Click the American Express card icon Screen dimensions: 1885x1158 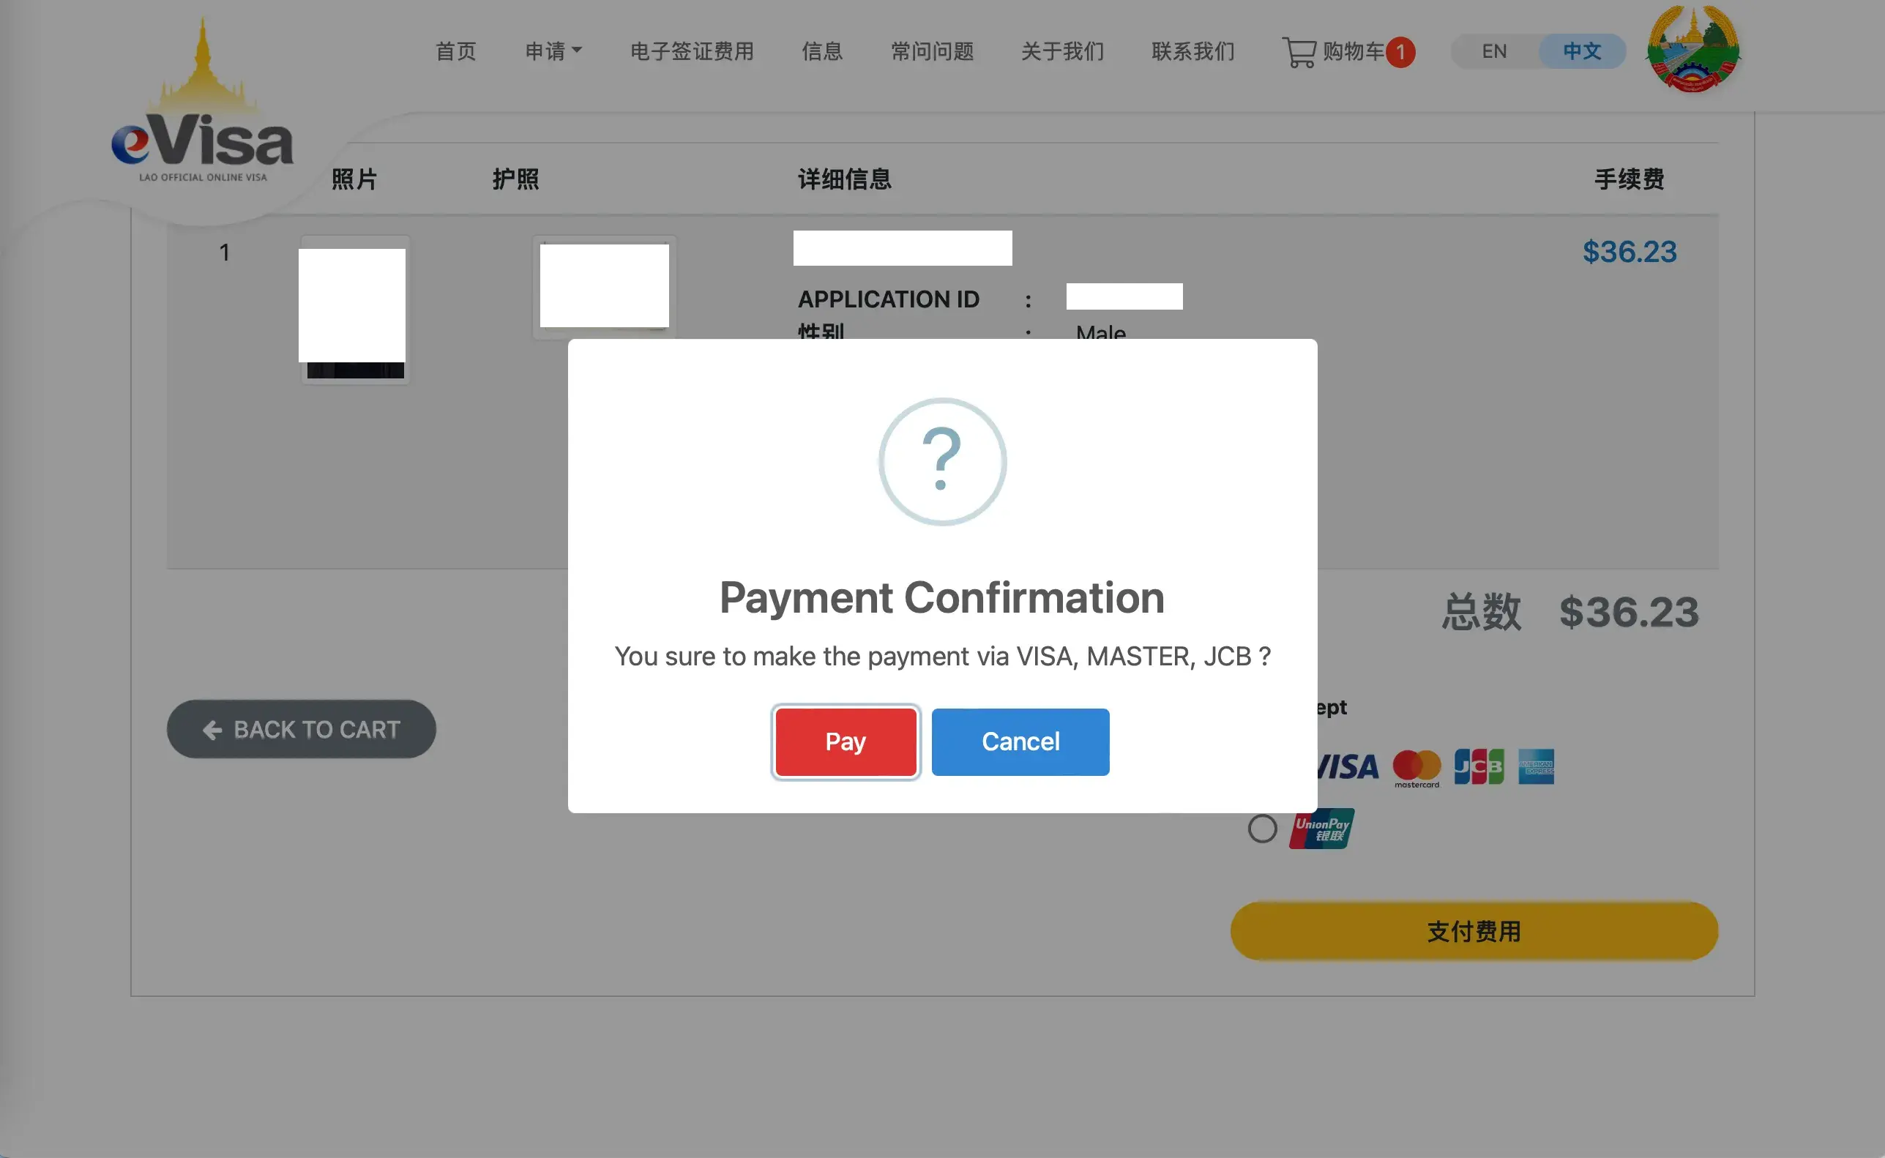click(1535, 765)
